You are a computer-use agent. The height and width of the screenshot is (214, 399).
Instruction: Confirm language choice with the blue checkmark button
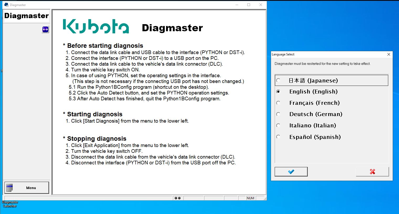(291, 171)
